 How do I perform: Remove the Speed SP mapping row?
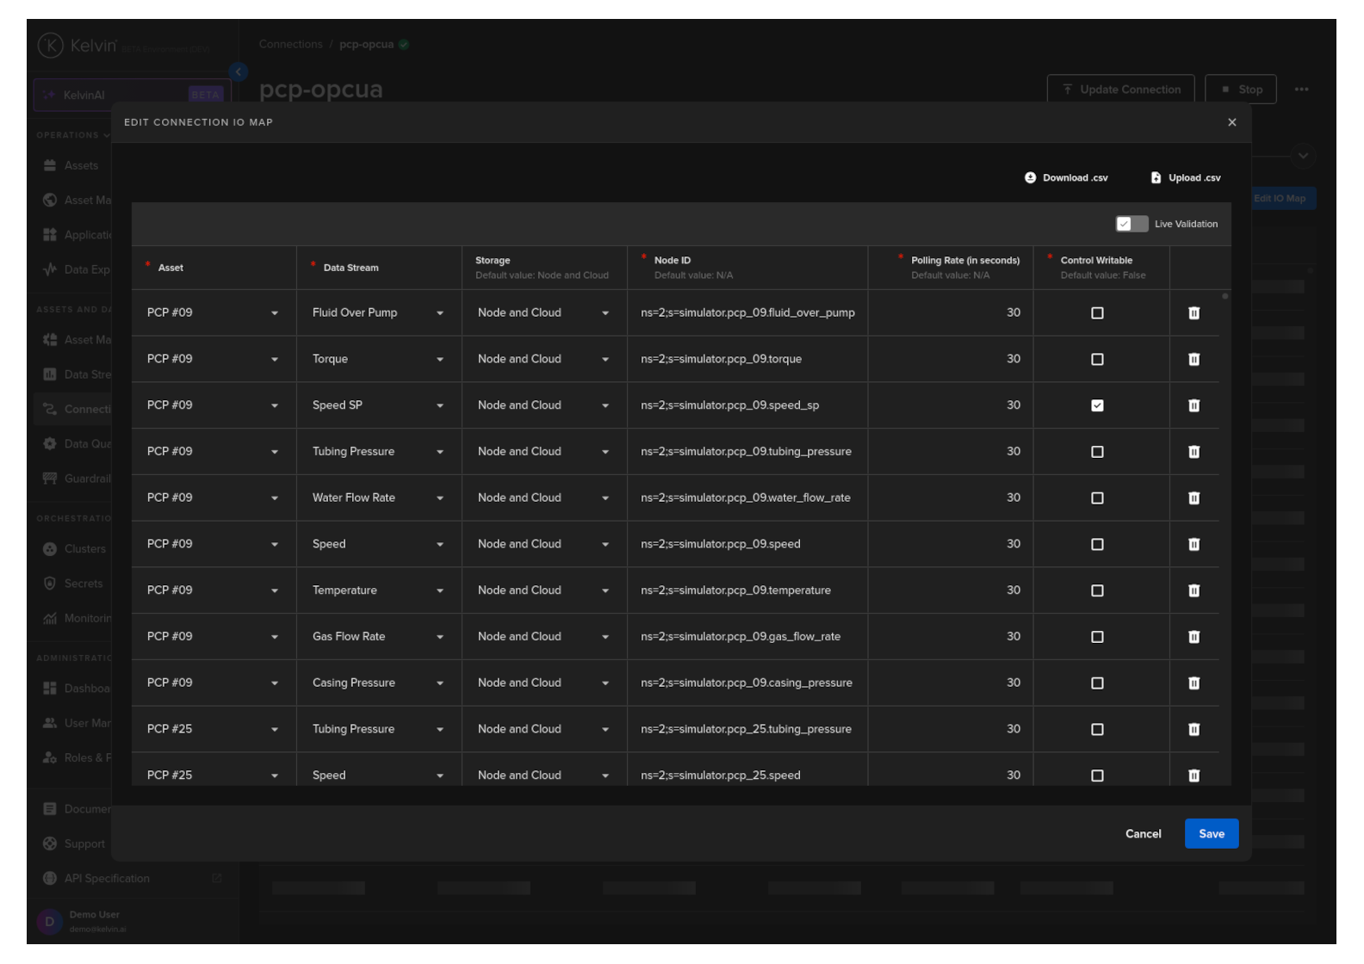[x=1193, y=405]
